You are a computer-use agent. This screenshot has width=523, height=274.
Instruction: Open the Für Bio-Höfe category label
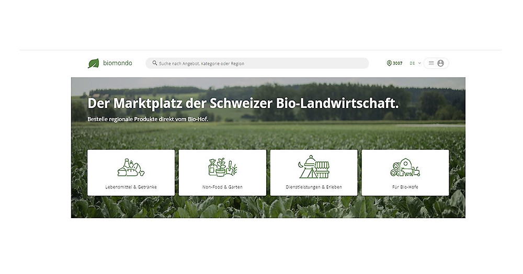pos(405,187)
